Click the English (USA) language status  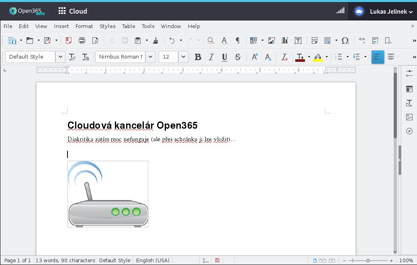tap(153, 261)
